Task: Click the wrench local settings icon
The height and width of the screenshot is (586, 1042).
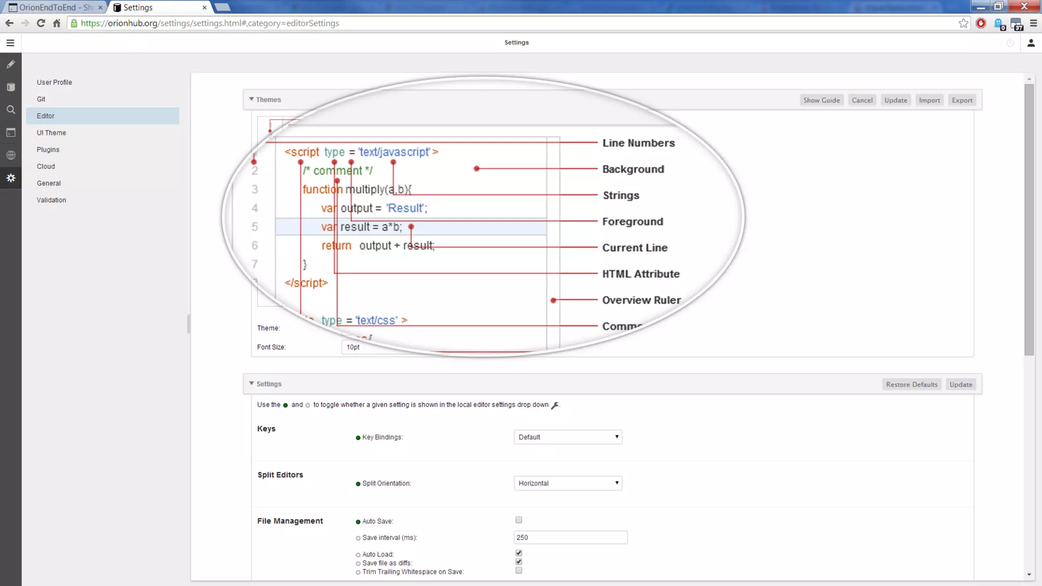Action: click(555, 405)
